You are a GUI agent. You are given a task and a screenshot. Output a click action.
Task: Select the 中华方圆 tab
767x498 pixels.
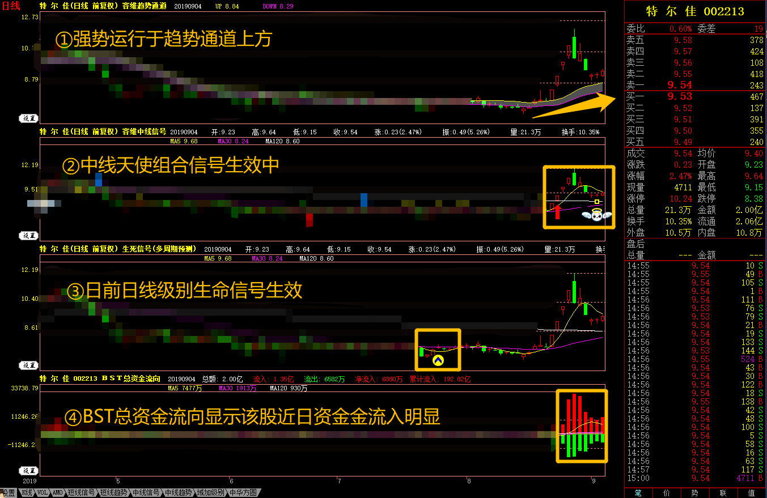(243, 493)
